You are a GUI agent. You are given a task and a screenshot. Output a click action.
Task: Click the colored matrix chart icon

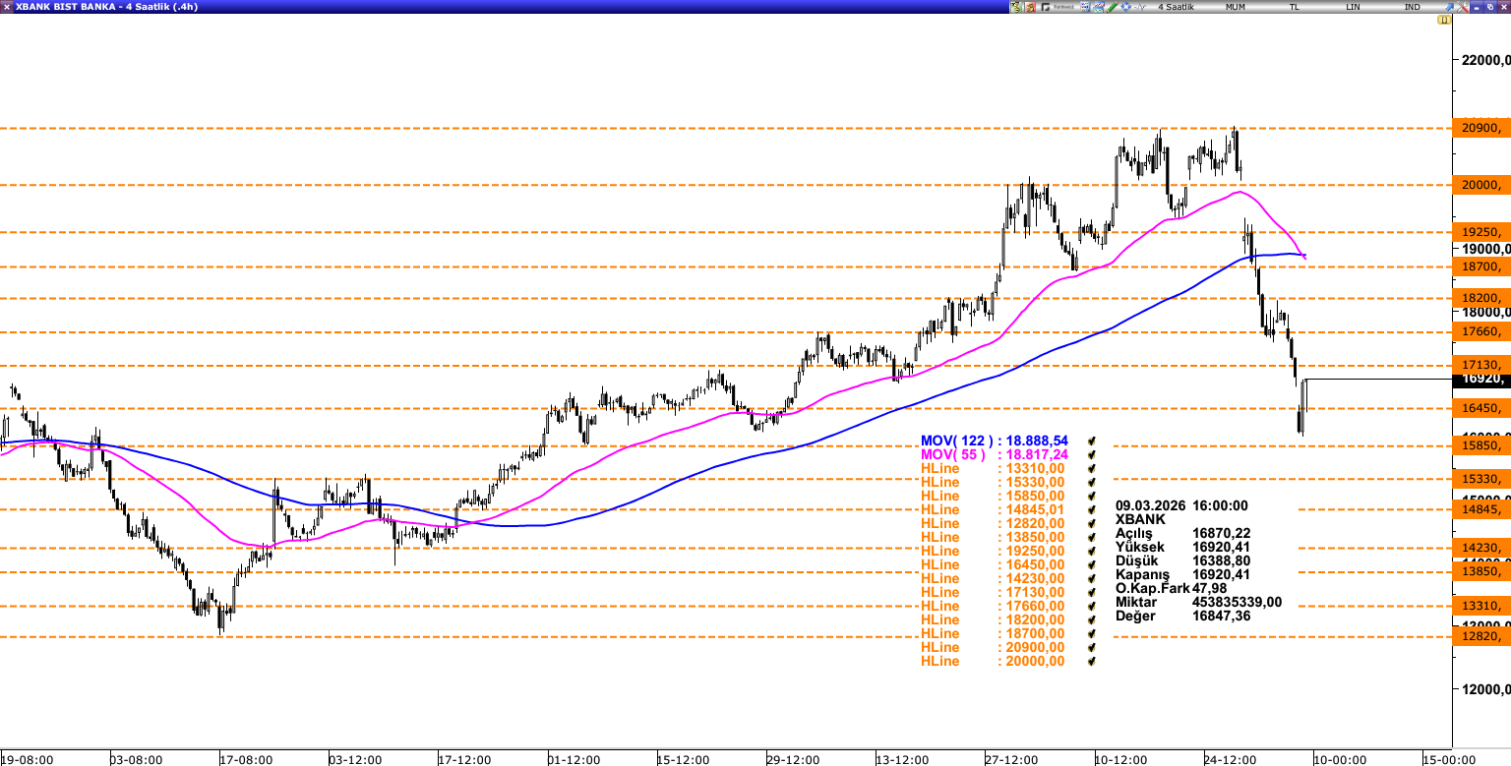point(1084,7)
